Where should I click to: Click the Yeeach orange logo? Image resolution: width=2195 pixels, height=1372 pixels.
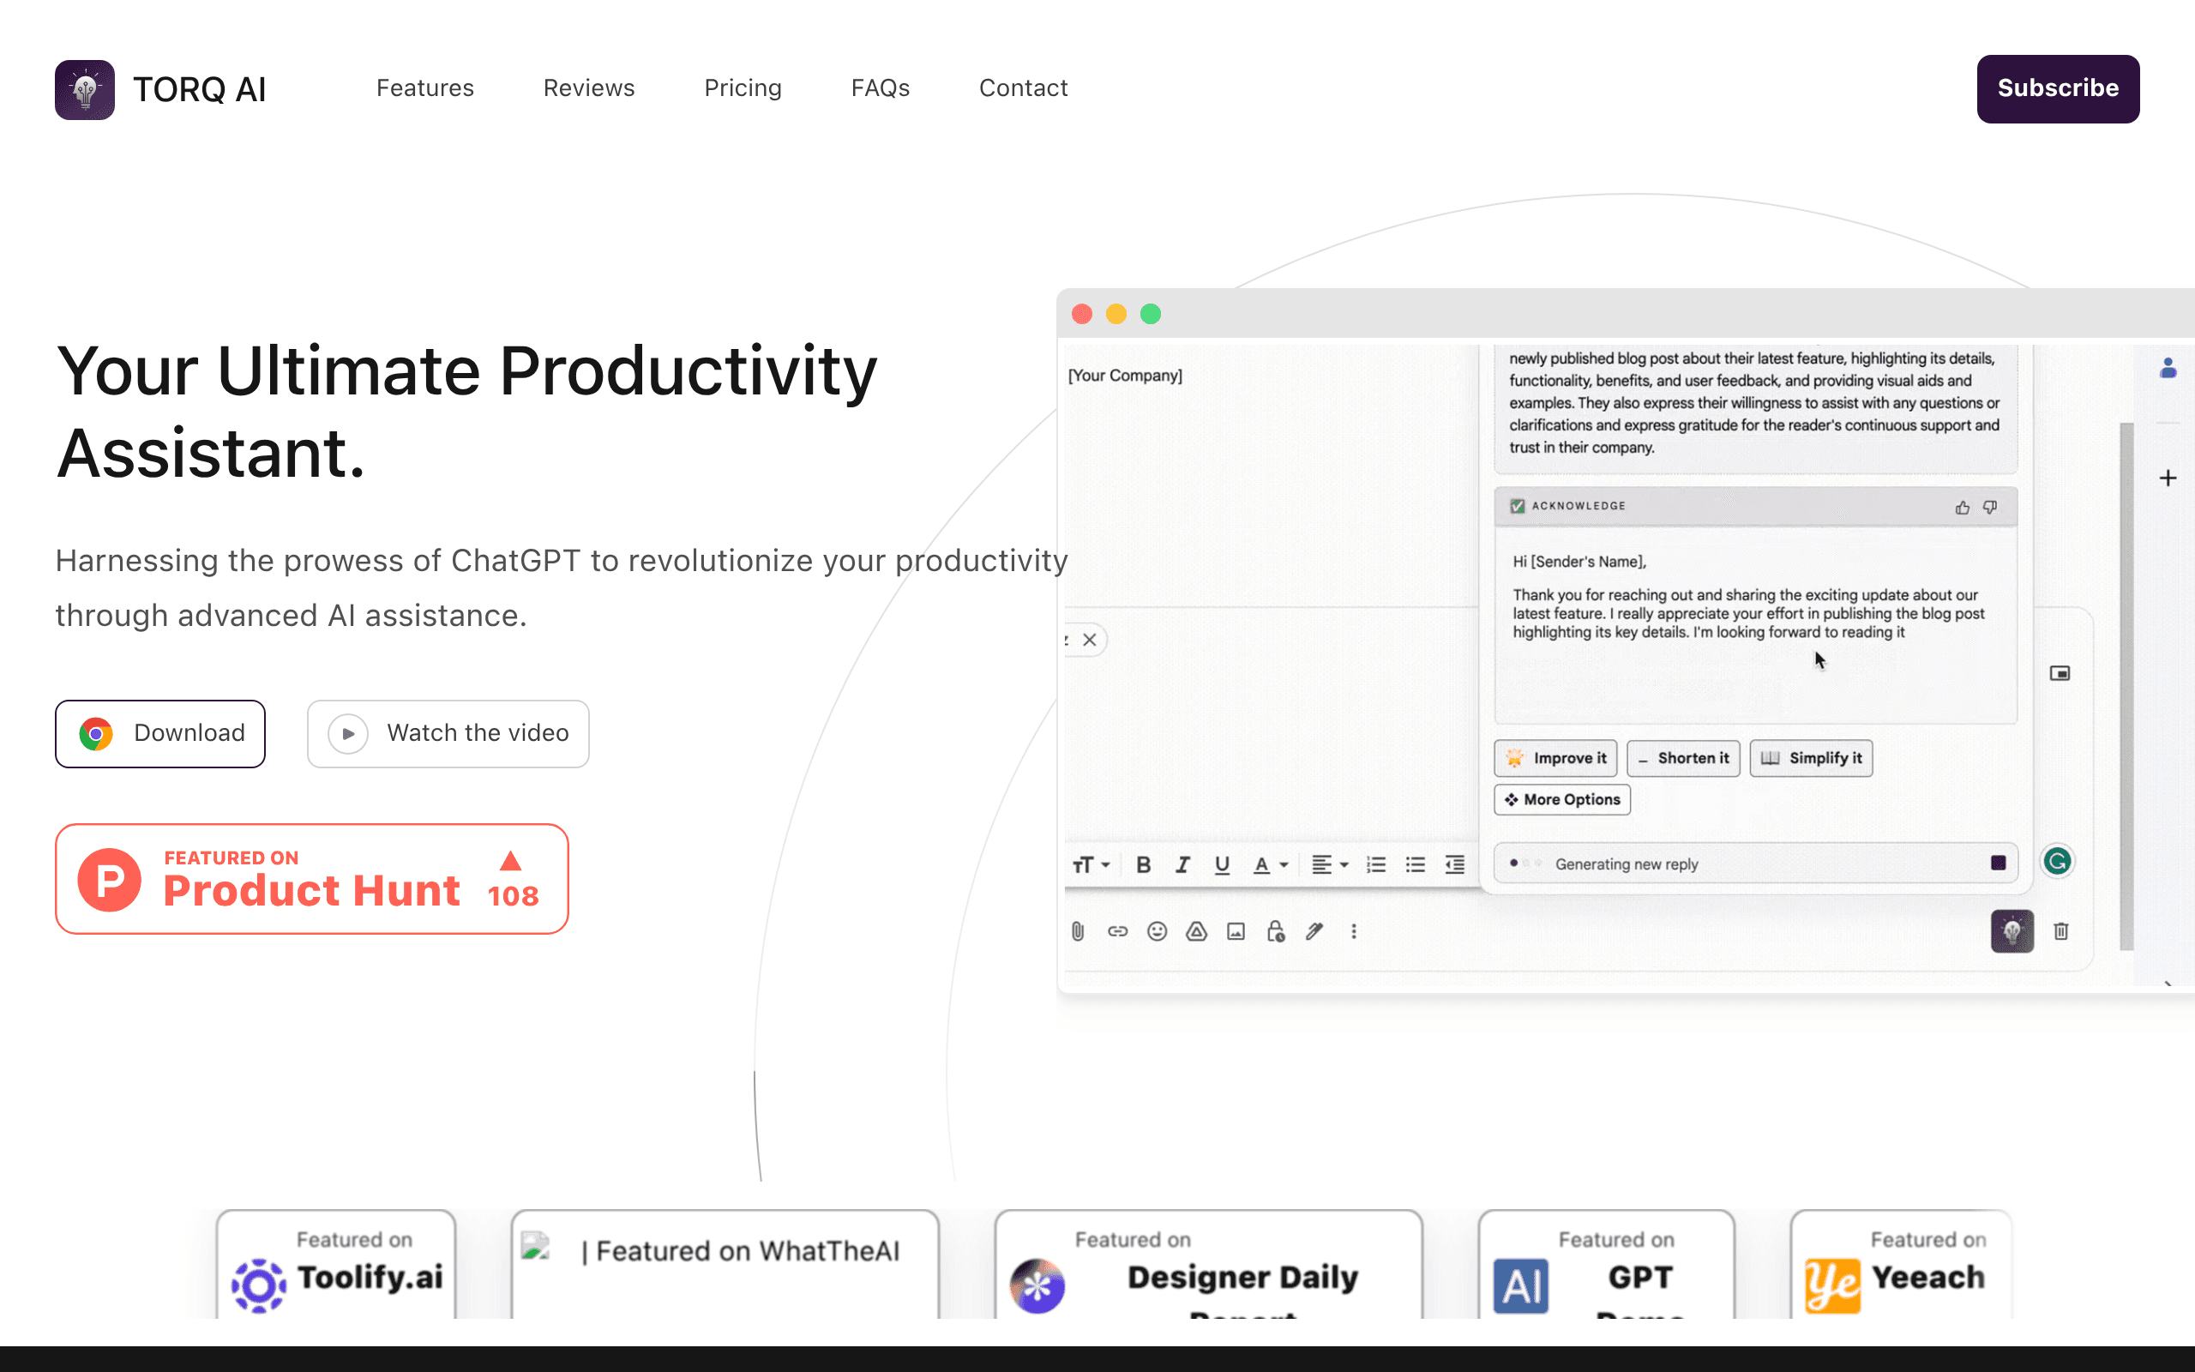[x=1832, y=1285]
